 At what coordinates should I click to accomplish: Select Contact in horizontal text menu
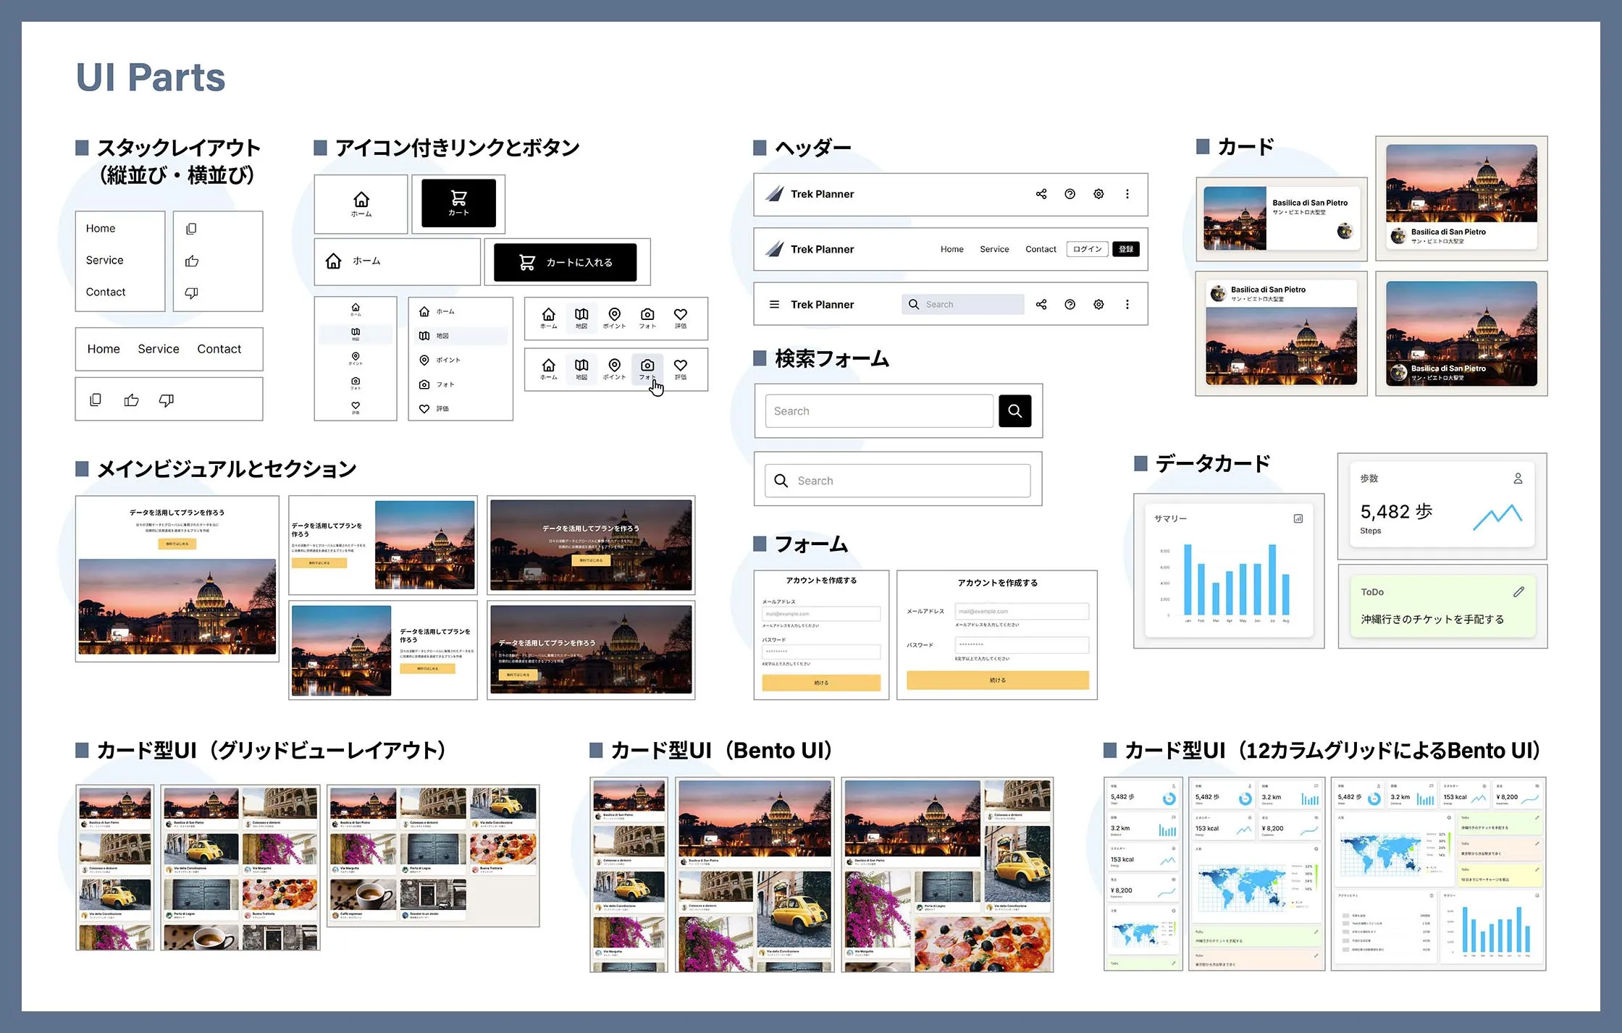(x=219, y=349)
